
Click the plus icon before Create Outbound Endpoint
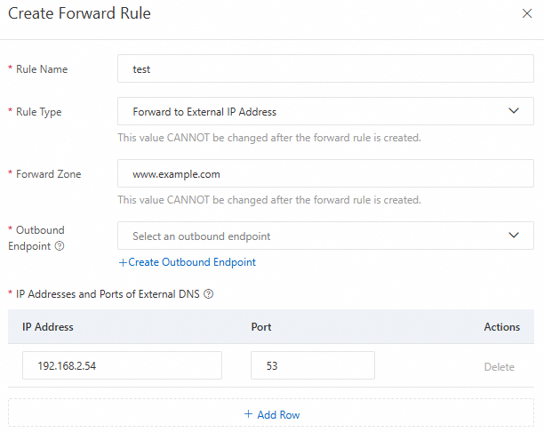pos(123,262)
